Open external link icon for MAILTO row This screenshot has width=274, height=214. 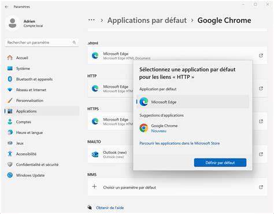[x=261, y=154]
